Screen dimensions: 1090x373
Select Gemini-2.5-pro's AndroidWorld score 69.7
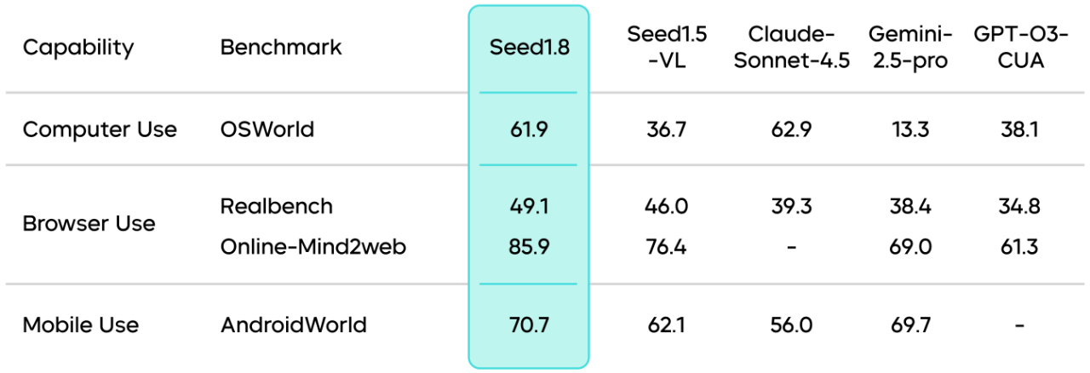[908, 325]
